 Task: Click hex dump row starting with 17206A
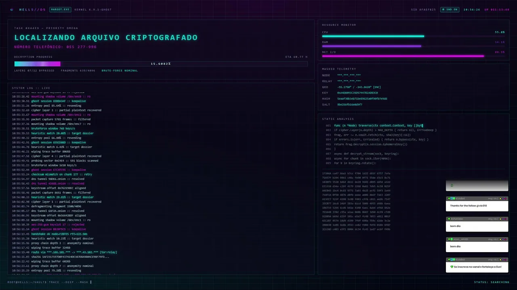click(x=356, y=174)
